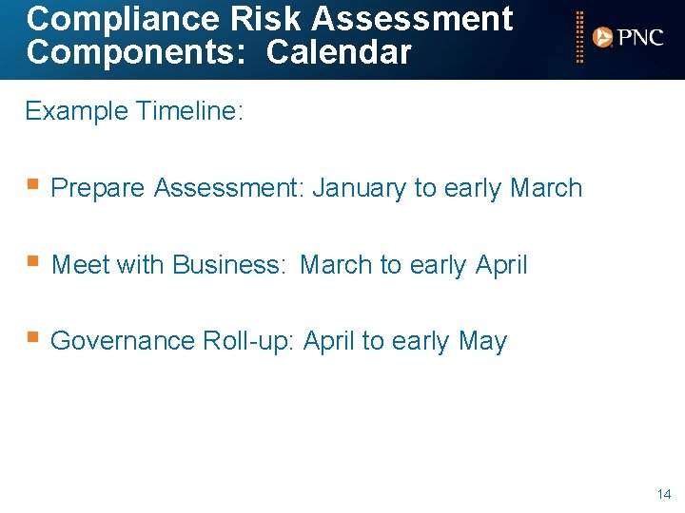Click the Meet with Business bullet text
This screenshot has width=685, height=513.
pyautogui.click(x=168, y=265)
